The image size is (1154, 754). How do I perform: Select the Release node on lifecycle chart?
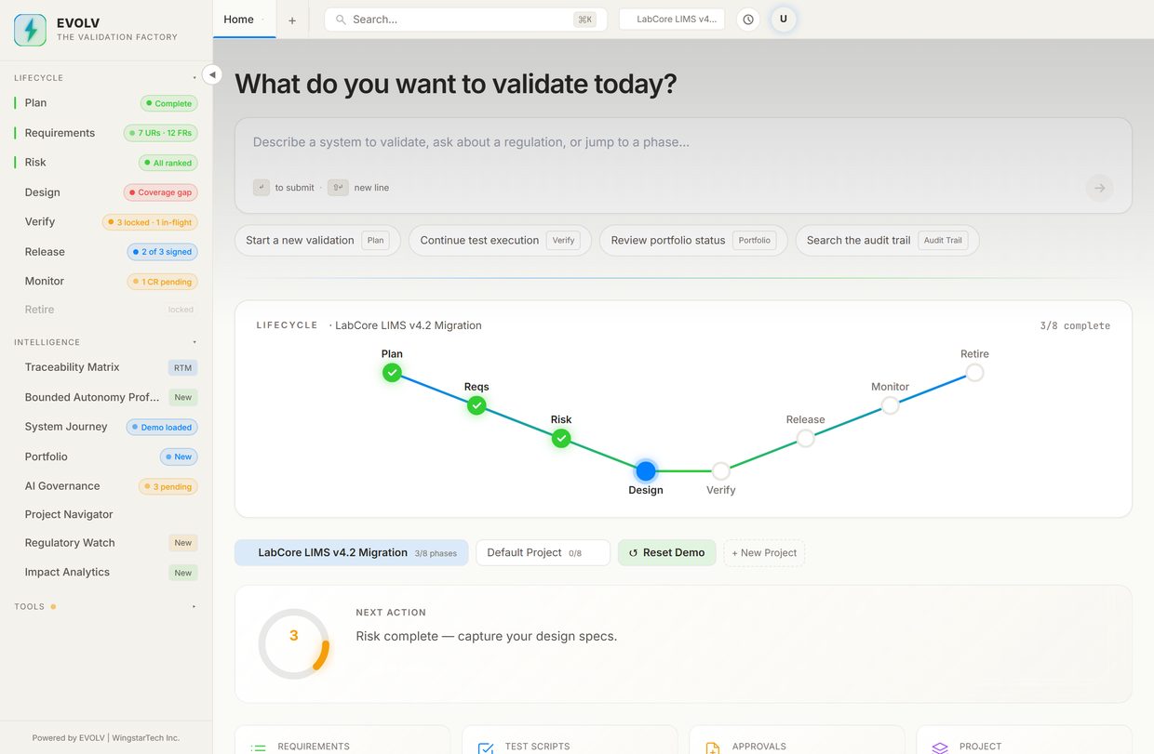[806, 438]
